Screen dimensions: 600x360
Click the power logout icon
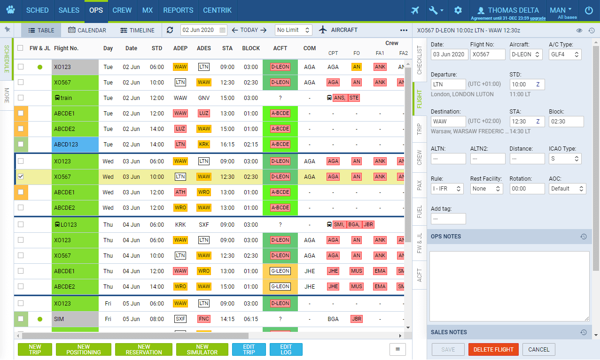coord(589,10)
